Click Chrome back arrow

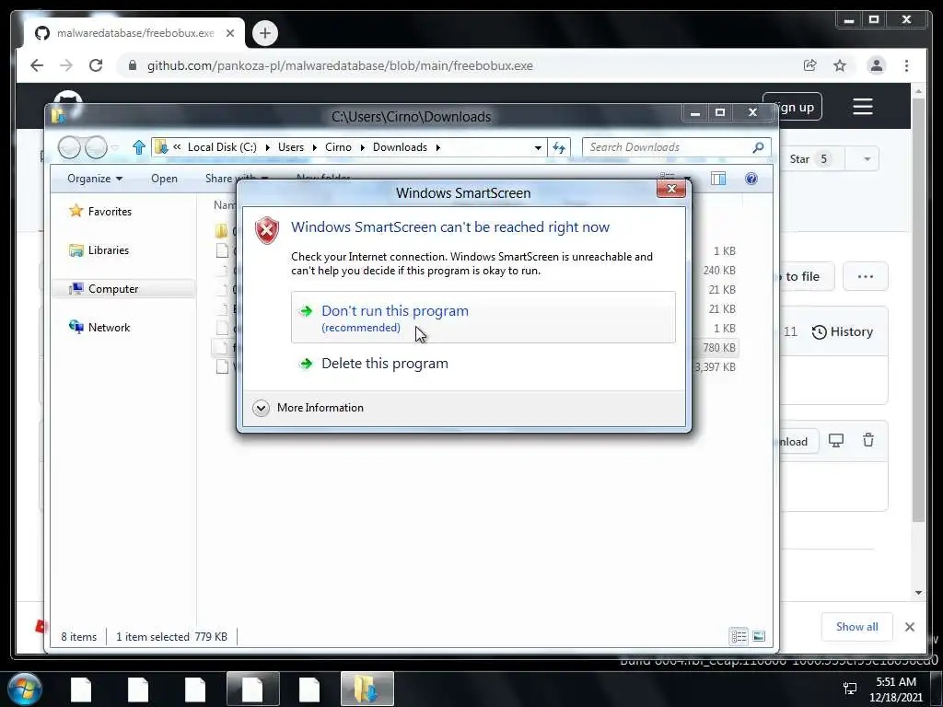pyautogui.click(x=37, y=65)
